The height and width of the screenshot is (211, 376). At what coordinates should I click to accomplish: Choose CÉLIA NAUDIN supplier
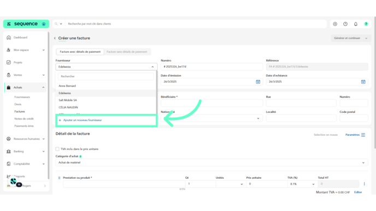106,107
